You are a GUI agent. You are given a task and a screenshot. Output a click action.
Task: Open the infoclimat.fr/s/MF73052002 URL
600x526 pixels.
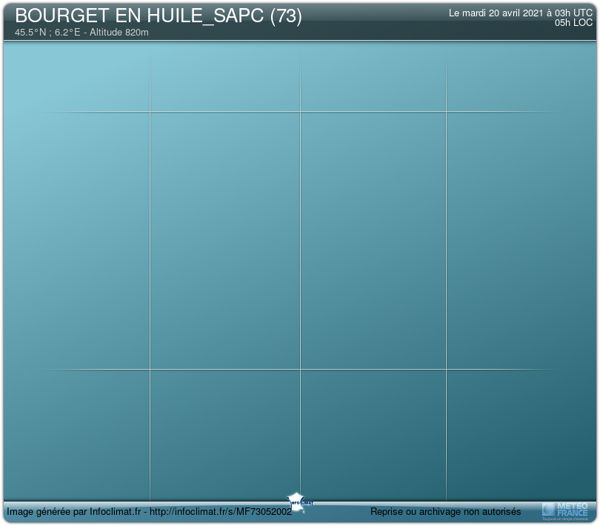(x=222, y=512)
